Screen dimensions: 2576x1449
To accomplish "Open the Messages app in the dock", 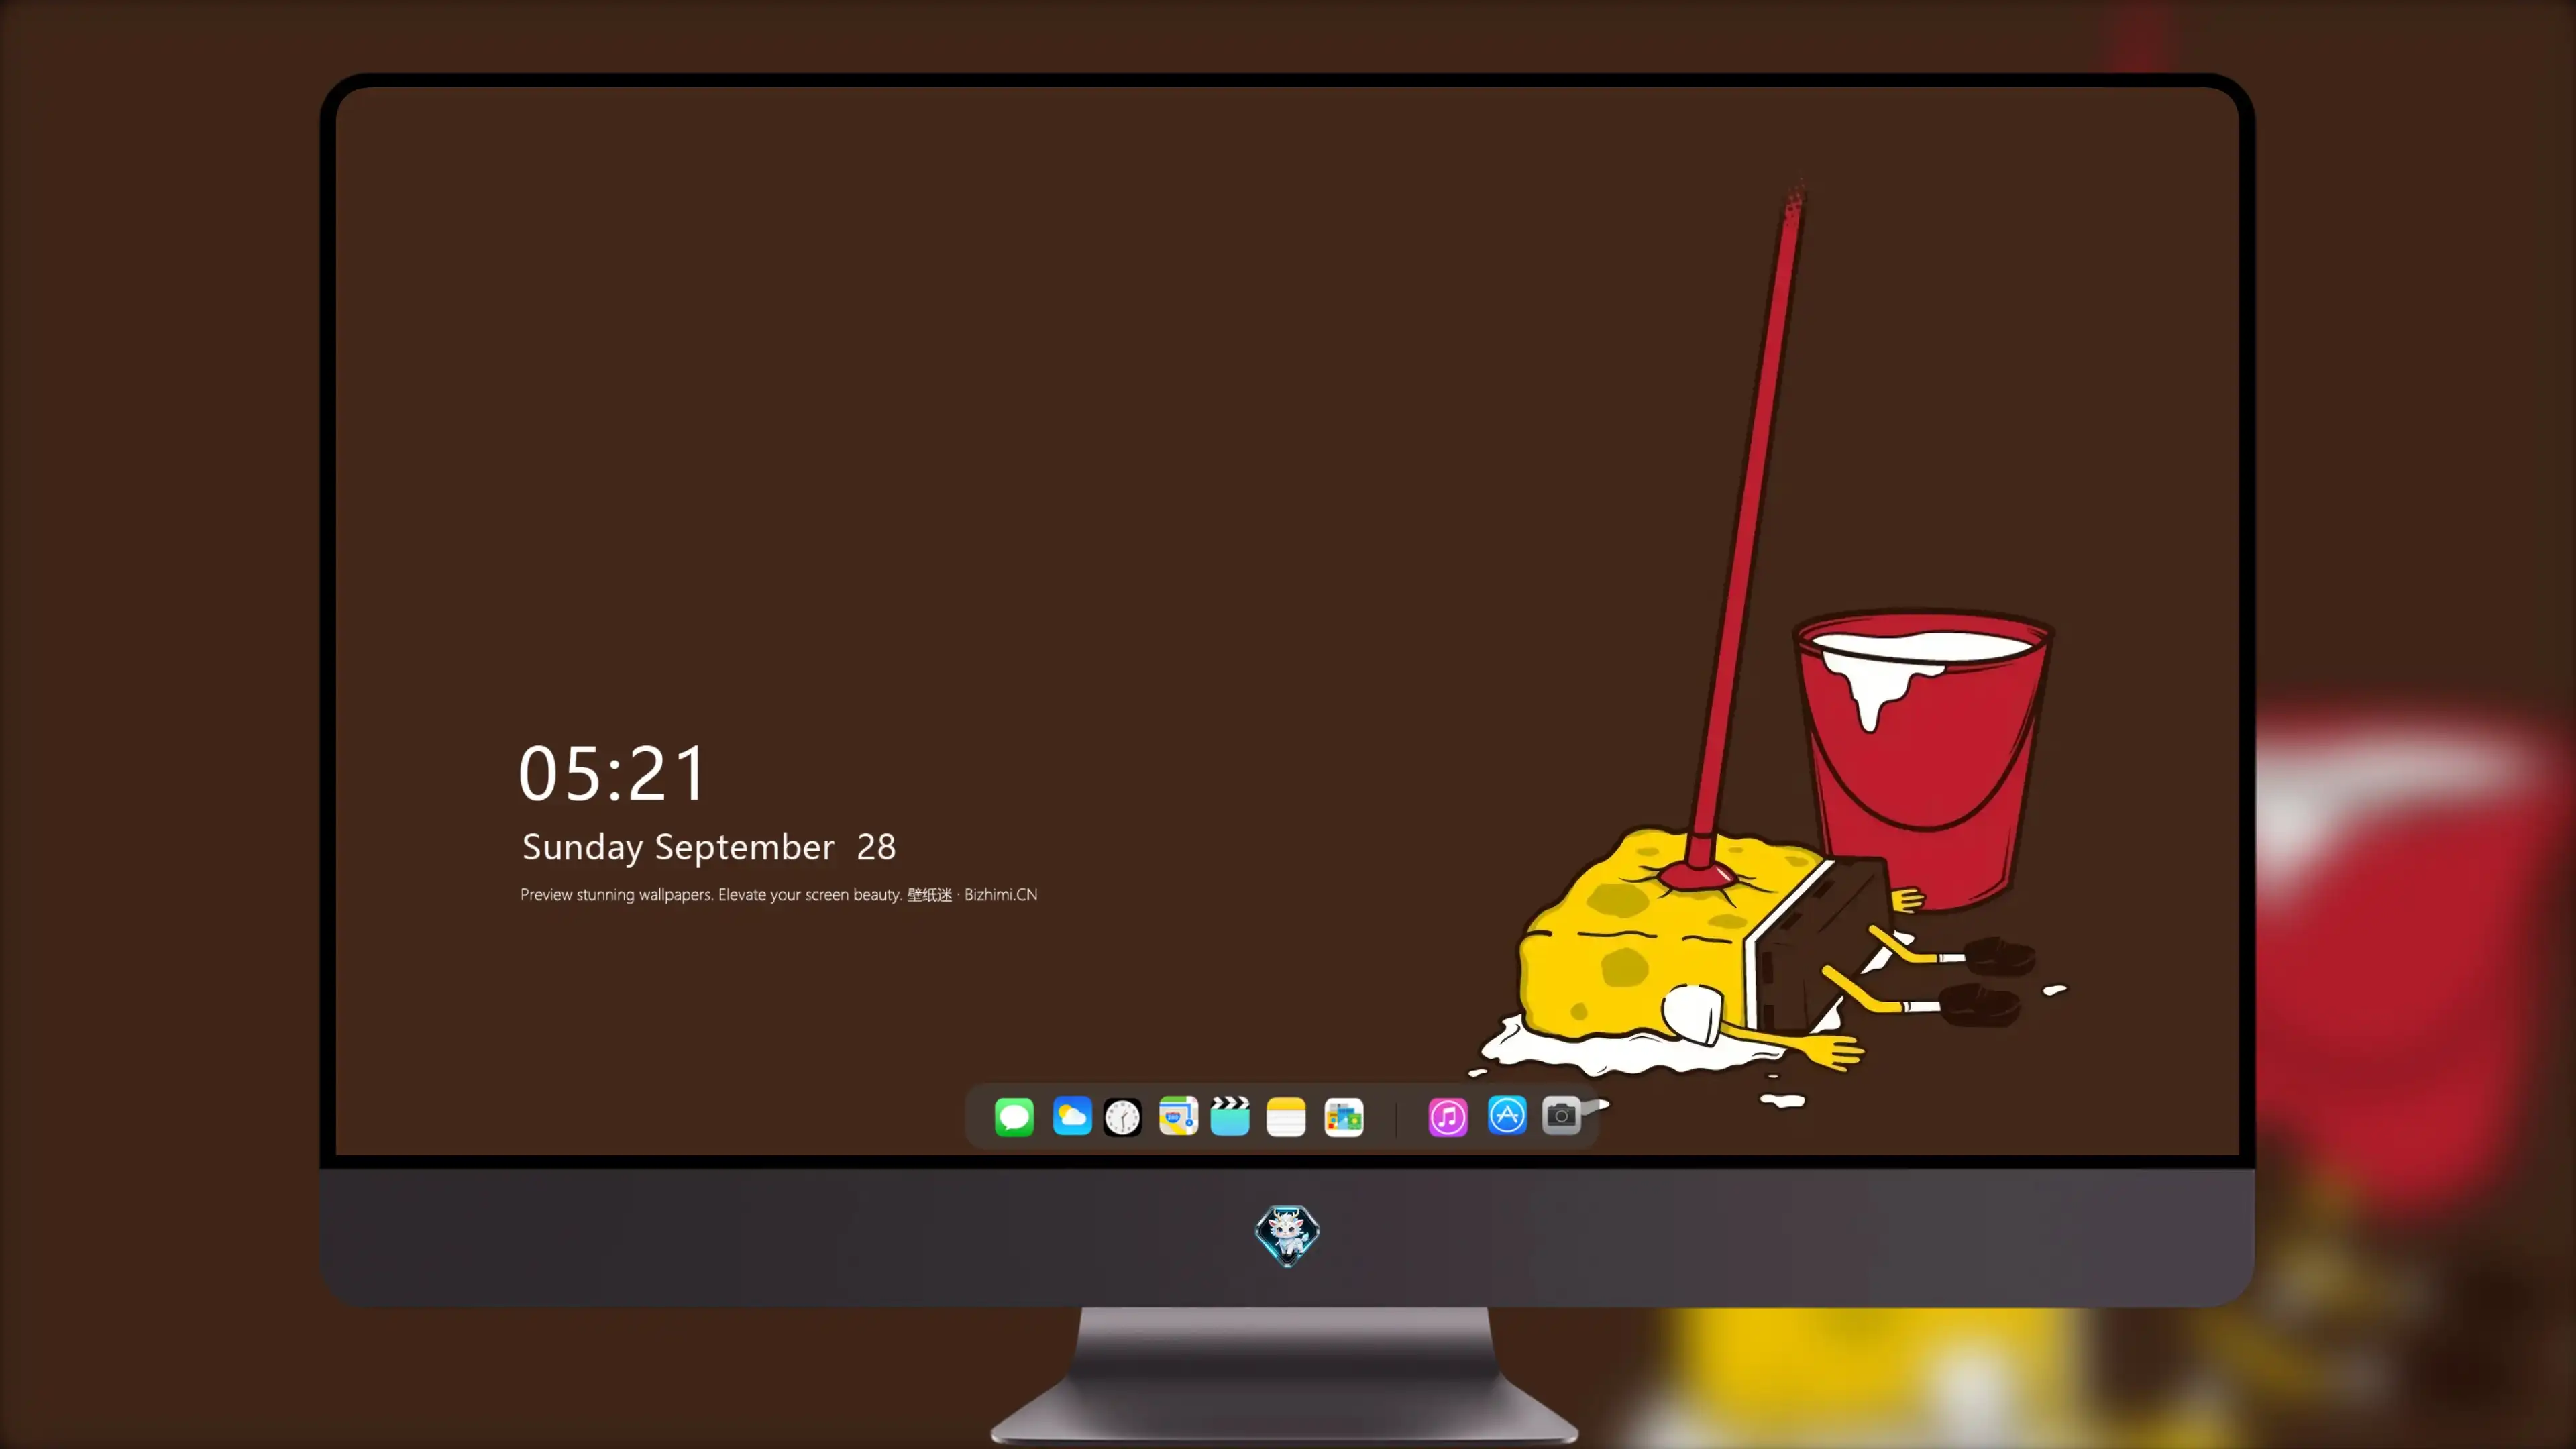I will tap(1014, 1117).
